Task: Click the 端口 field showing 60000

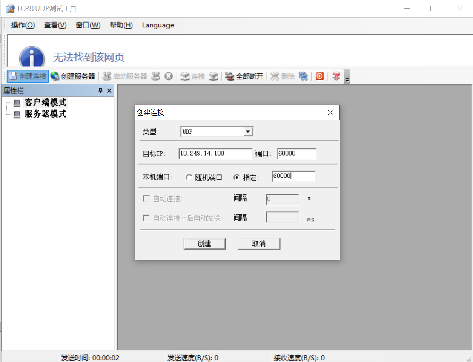Action: (297, 153)
